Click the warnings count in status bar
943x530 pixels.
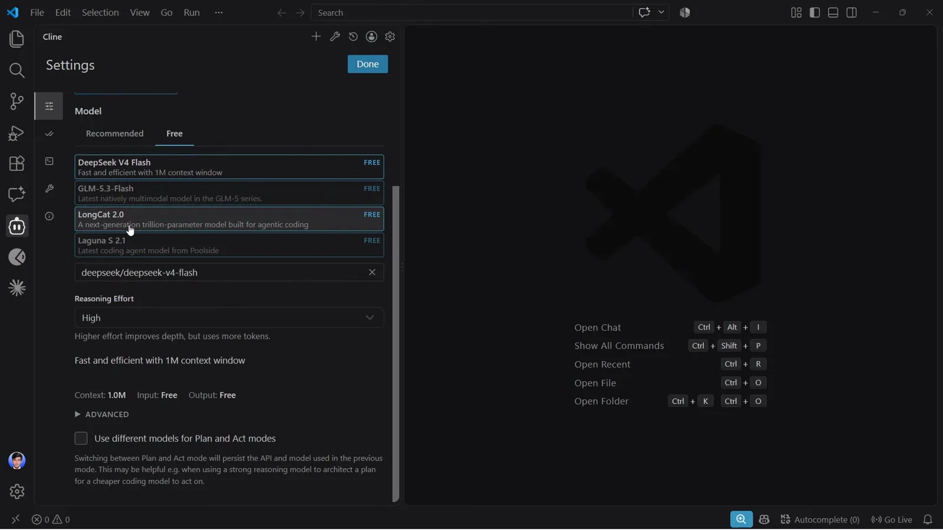[62, 520]
